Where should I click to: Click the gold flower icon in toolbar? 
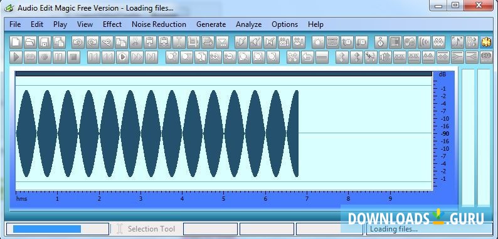tap(485, 42)
